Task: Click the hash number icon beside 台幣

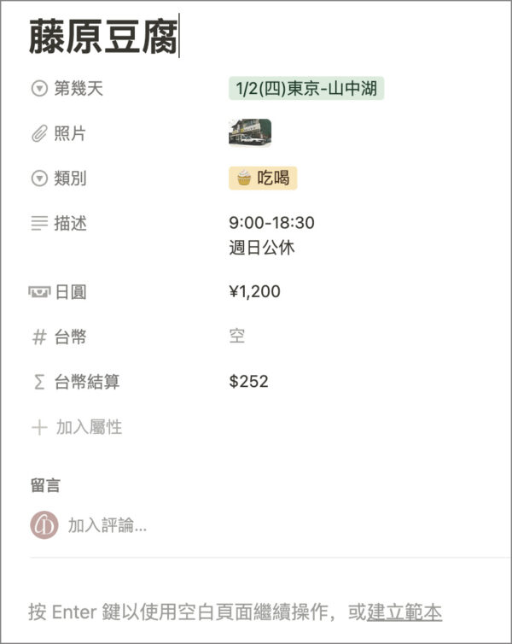Action: pos(38,337)
